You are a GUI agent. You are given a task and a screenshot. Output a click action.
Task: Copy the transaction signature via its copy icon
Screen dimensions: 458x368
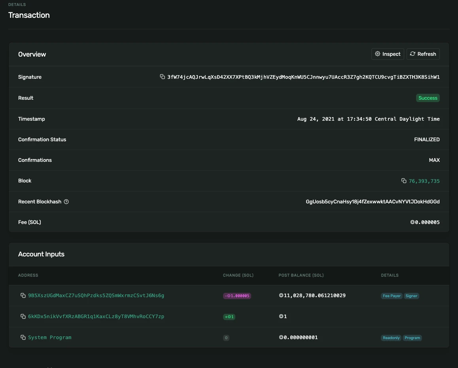(x=162, y=77)
